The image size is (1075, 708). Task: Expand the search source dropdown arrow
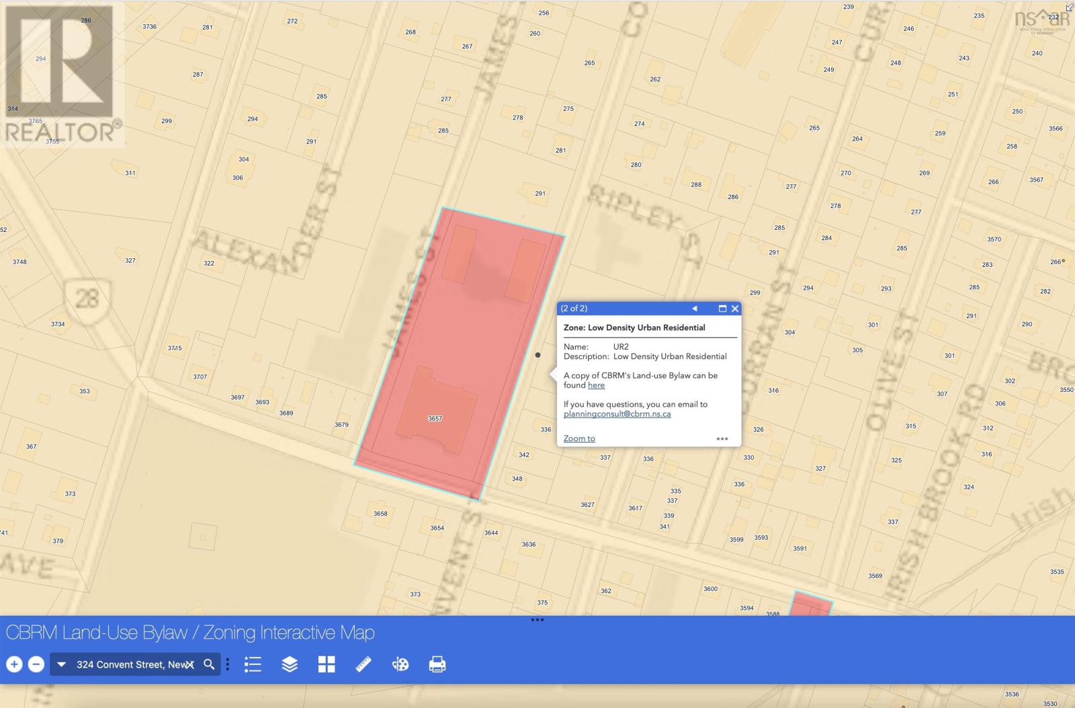tap(61, 664)
